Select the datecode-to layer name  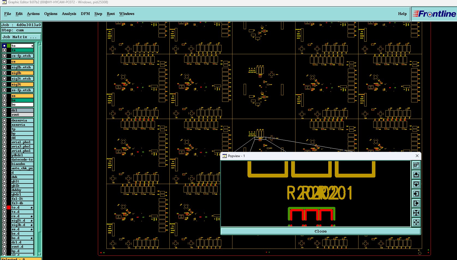pyautogui.click(x=22, y=160)
